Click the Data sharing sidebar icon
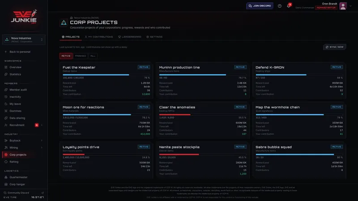 pyautogui.click(x=6, y=118)
